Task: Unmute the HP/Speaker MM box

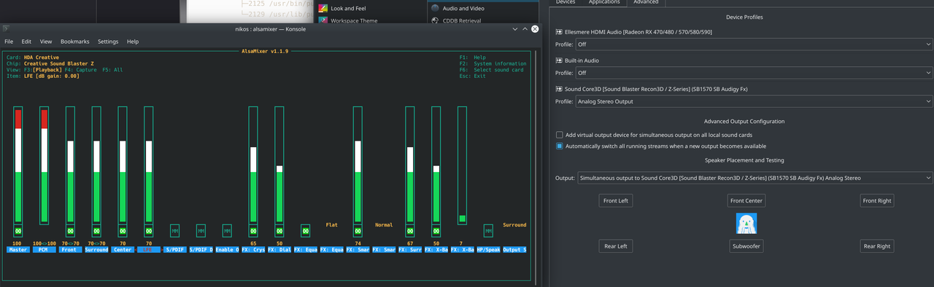Action: [488, 231]
